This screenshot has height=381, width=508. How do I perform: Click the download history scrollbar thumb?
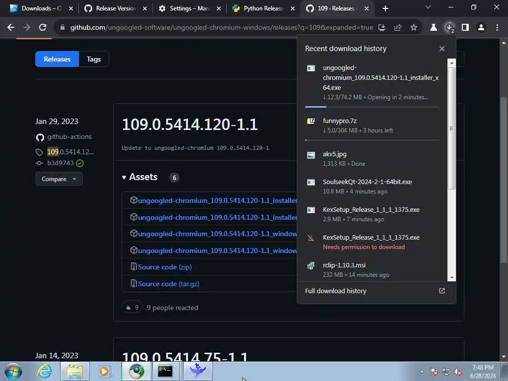tap(451, 128)
